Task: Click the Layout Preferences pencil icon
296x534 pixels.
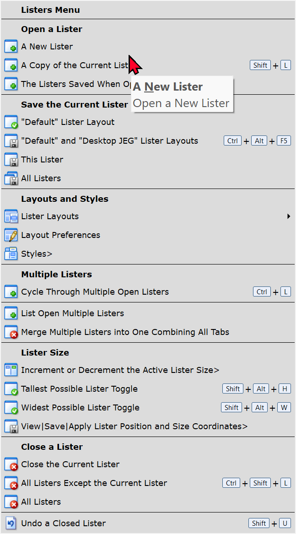Action: pos(11,235)
